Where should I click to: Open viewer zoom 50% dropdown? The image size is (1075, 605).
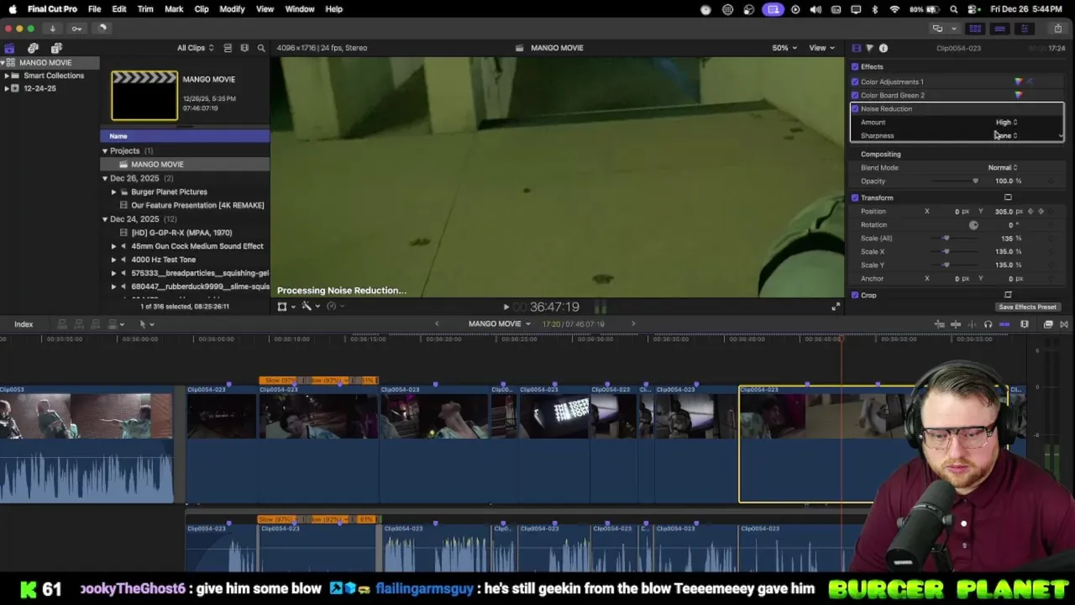coord(784,48)
